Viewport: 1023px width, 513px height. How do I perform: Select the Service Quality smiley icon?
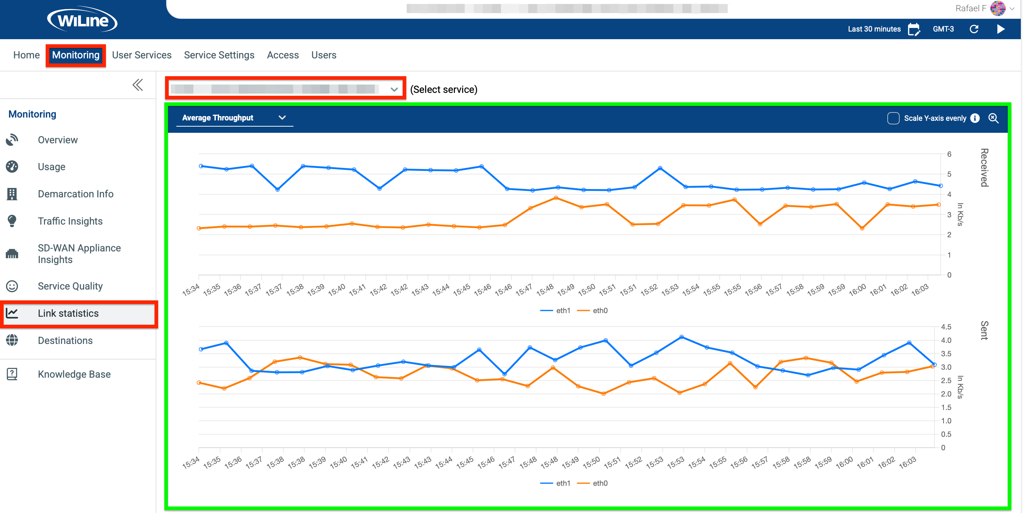point(12,286)
